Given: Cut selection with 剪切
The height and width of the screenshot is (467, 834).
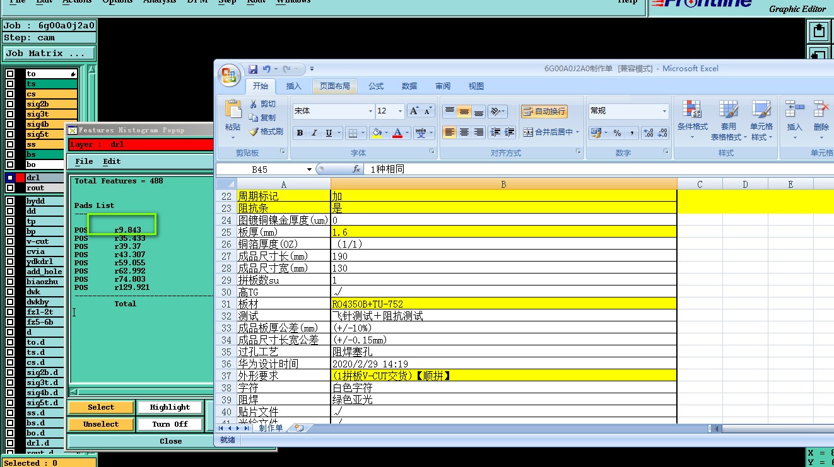Looking at the screenshot, I should [262, 104].
